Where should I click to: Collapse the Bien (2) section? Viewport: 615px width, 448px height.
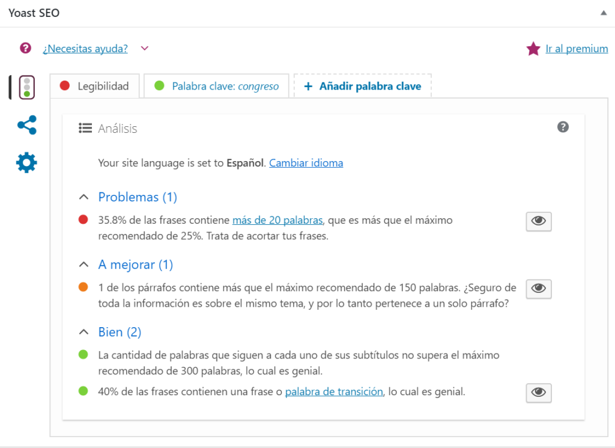click(x=83, y=332)
